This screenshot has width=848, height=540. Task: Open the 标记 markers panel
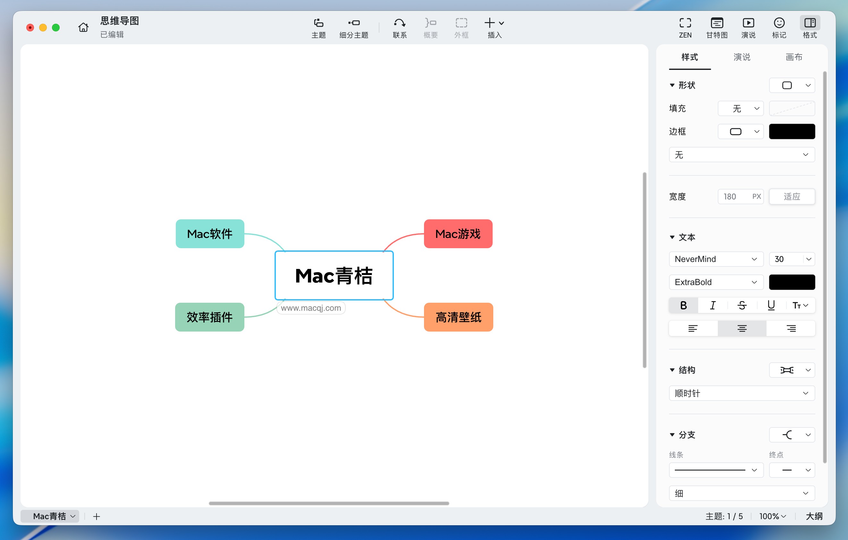(779, 28)
